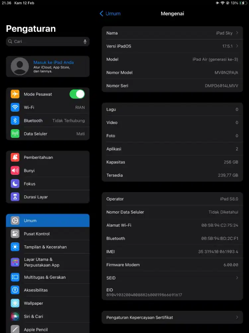Tap the Bluetooth settings icon

15,121
